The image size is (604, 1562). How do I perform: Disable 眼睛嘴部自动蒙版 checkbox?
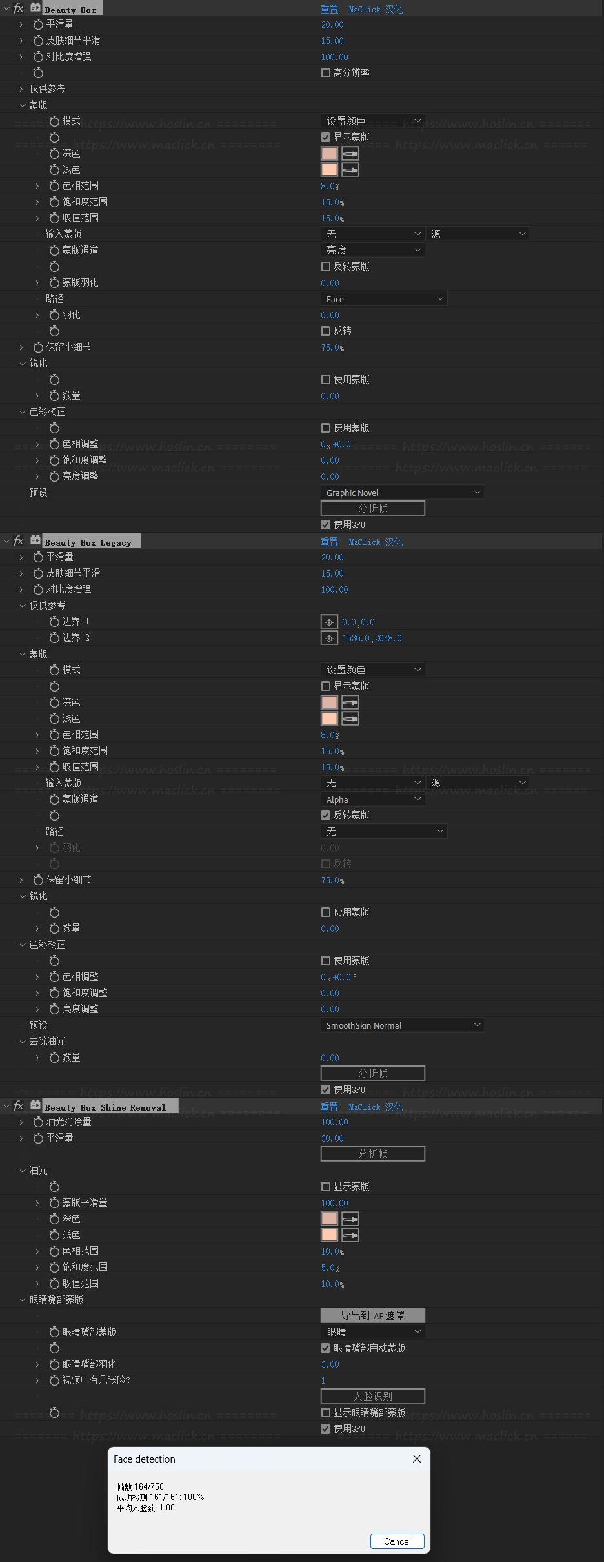pos(326,1348)
